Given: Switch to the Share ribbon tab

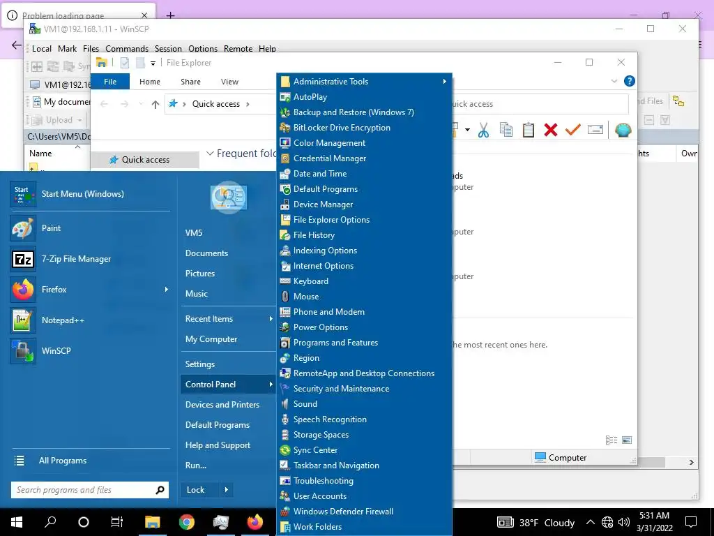Looking at the screenshot, I should click(x=190, y=82).
